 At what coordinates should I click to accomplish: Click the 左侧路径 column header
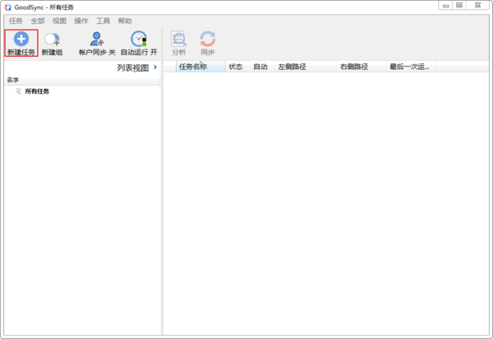[292, 67]
